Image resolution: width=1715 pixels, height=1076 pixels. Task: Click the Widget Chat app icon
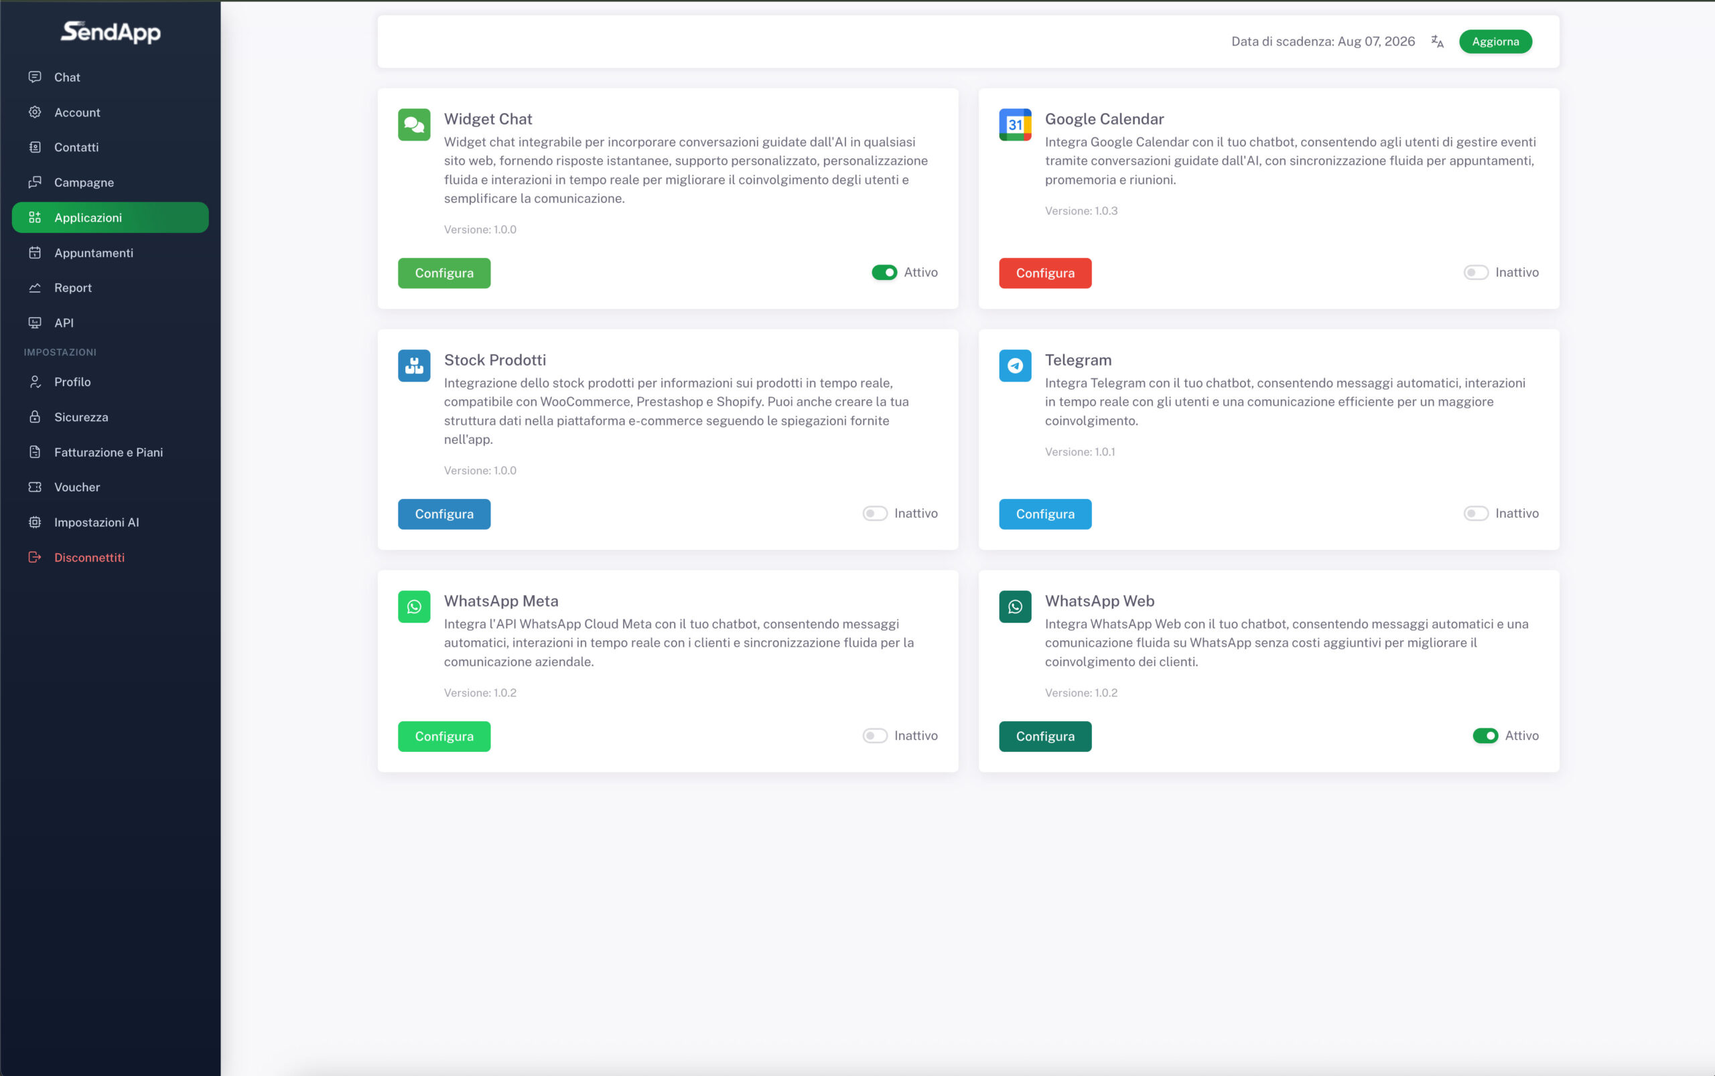(x=414, y=125)
